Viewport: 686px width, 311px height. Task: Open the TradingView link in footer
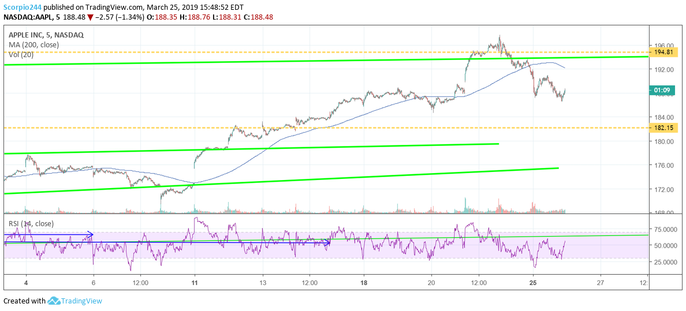(81, 301)
